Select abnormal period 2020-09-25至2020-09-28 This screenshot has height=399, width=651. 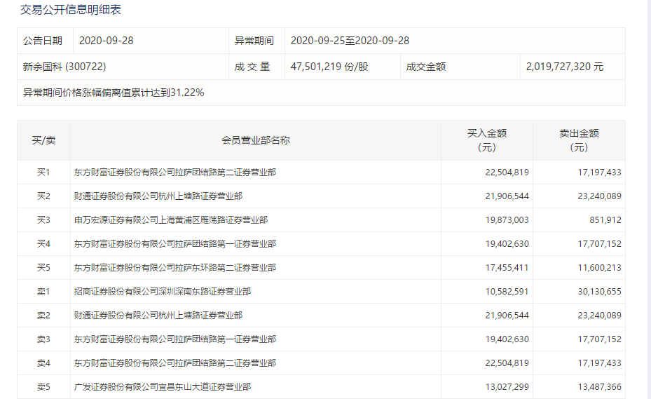(x=350, y=41)
